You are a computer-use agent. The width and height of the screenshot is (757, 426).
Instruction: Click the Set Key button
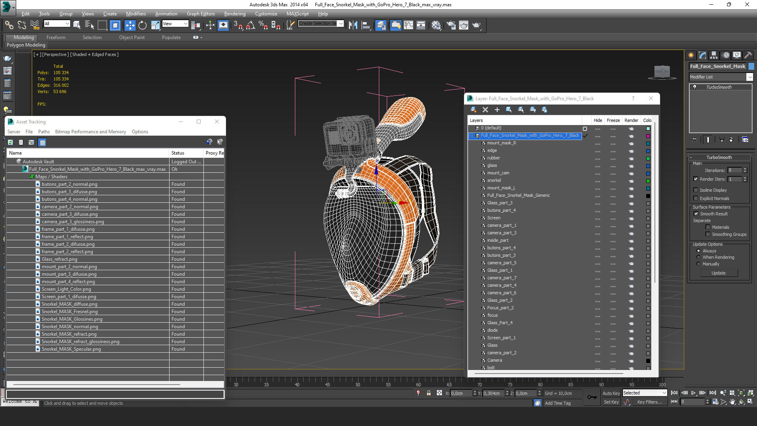tap(611, 402)
